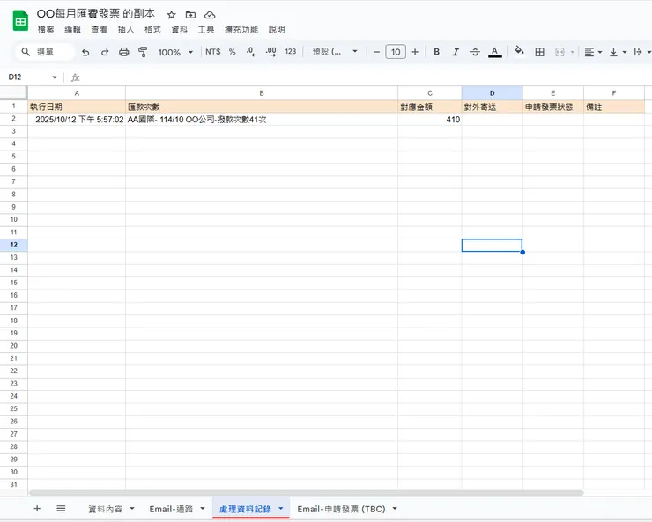Open Email-申請發票 (TBC) tab arrow
Screen dimensions: 652x522
click(395, 508)
